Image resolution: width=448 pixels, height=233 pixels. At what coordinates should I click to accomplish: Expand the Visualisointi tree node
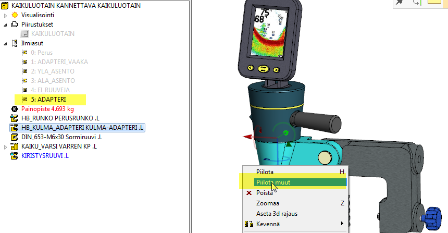(x=5, y=16)
